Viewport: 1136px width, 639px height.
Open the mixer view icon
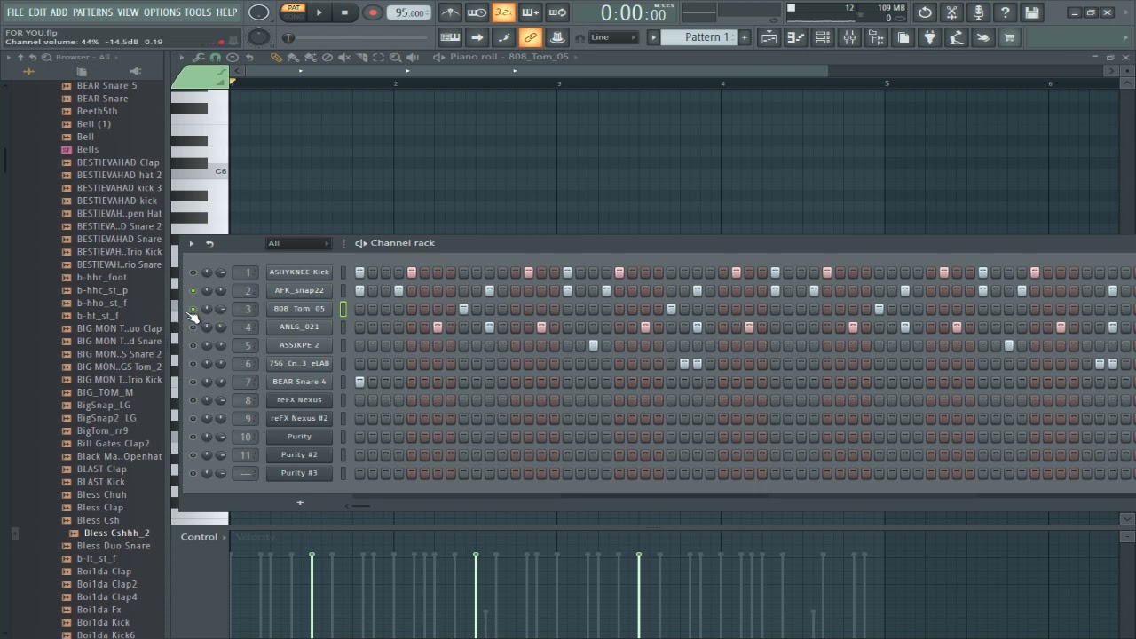click(849, 37)
